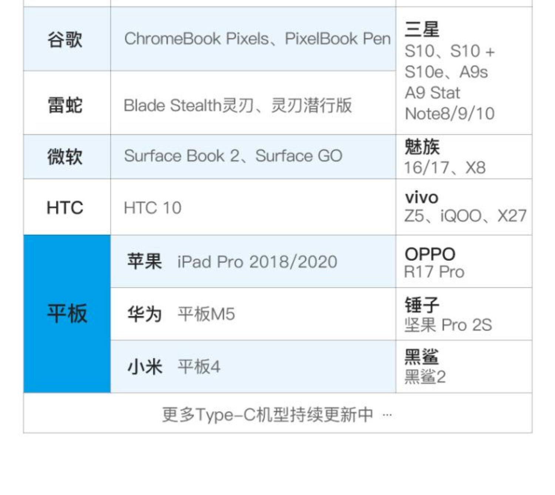Select Blade Stealth灵刃 model text

coord(189,105)
